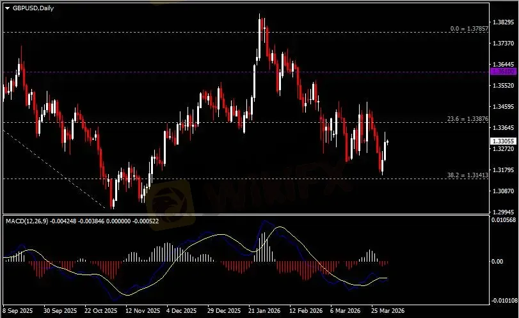The image size is (519, 318).
Task: Click the 21 Jan 2026 date label
Action: [264, 311]
